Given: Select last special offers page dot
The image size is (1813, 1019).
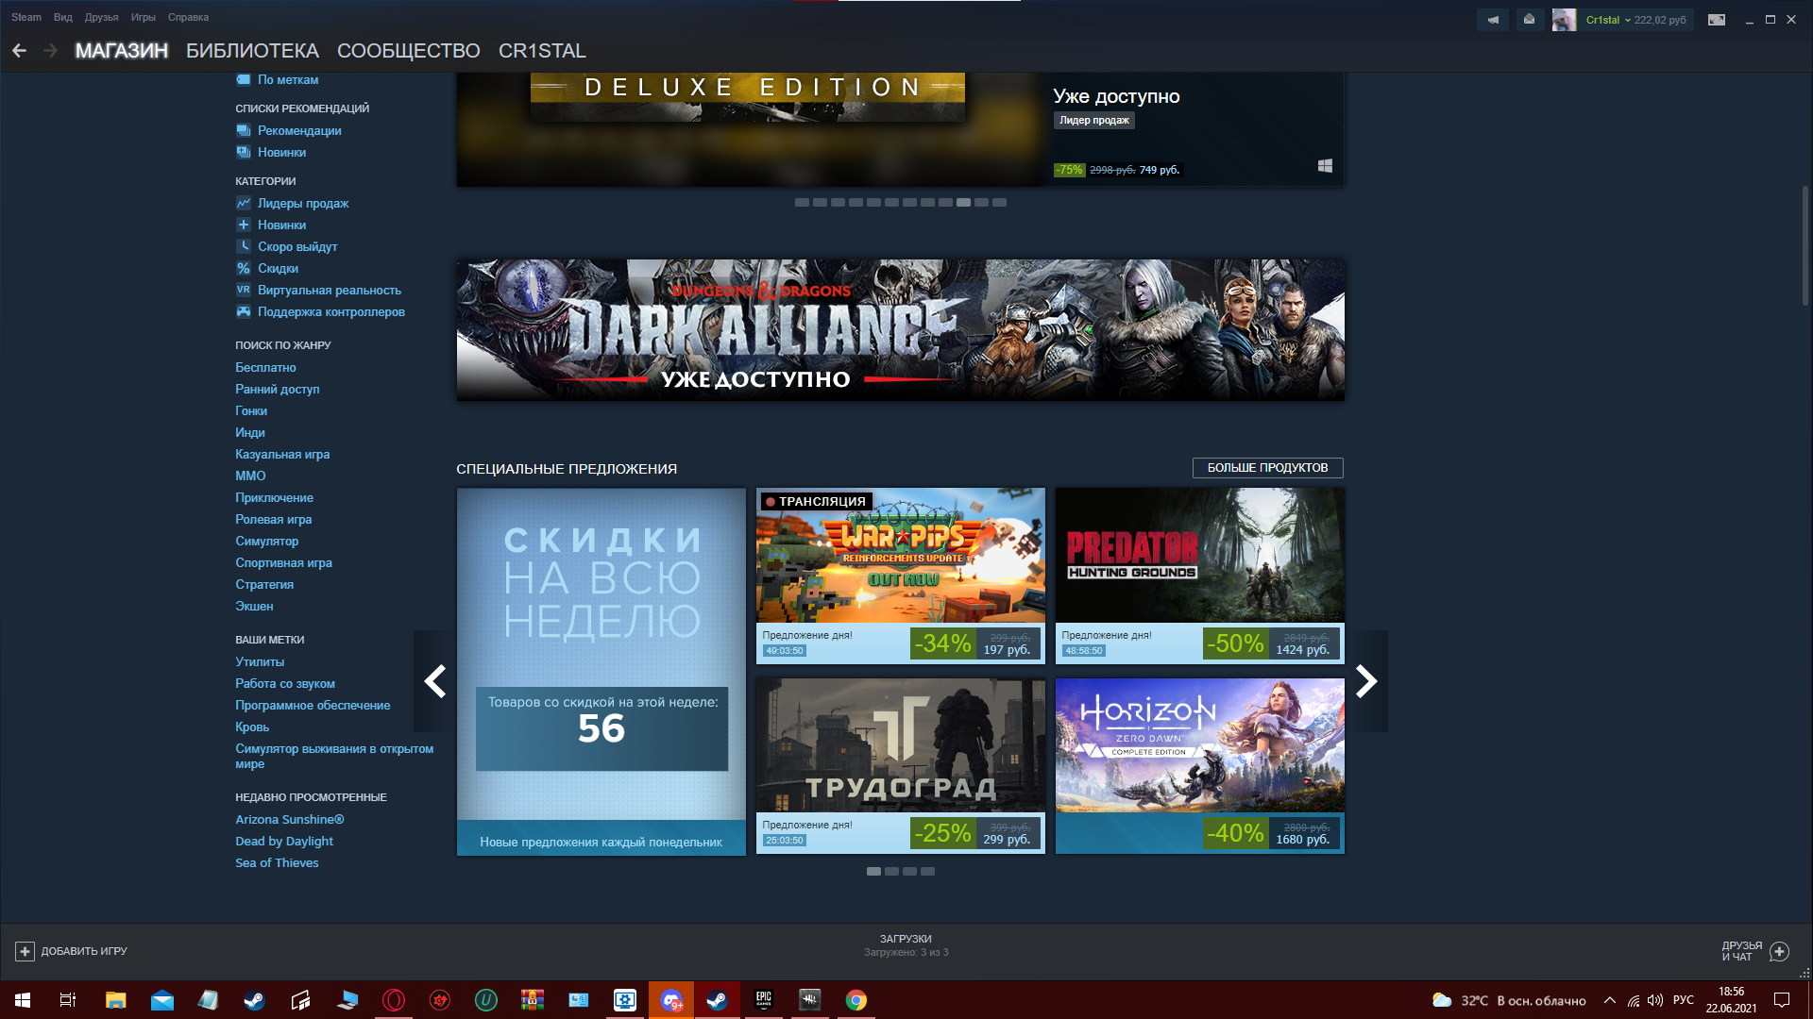Looking at the screenshot, I should point(928,872).
